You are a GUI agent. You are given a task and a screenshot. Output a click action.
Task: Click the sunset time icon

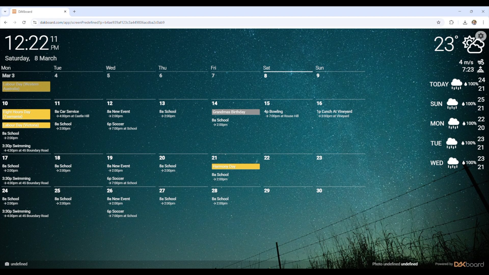click(x=480, y=69)
